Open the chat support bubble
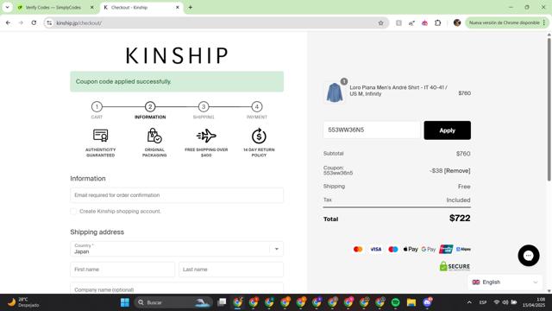Viewport: 552px width, 311px height. click(x=529, y=256)
